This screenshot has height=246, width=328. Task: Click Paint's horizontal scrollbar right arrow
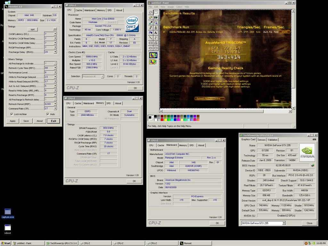point(290,111)
